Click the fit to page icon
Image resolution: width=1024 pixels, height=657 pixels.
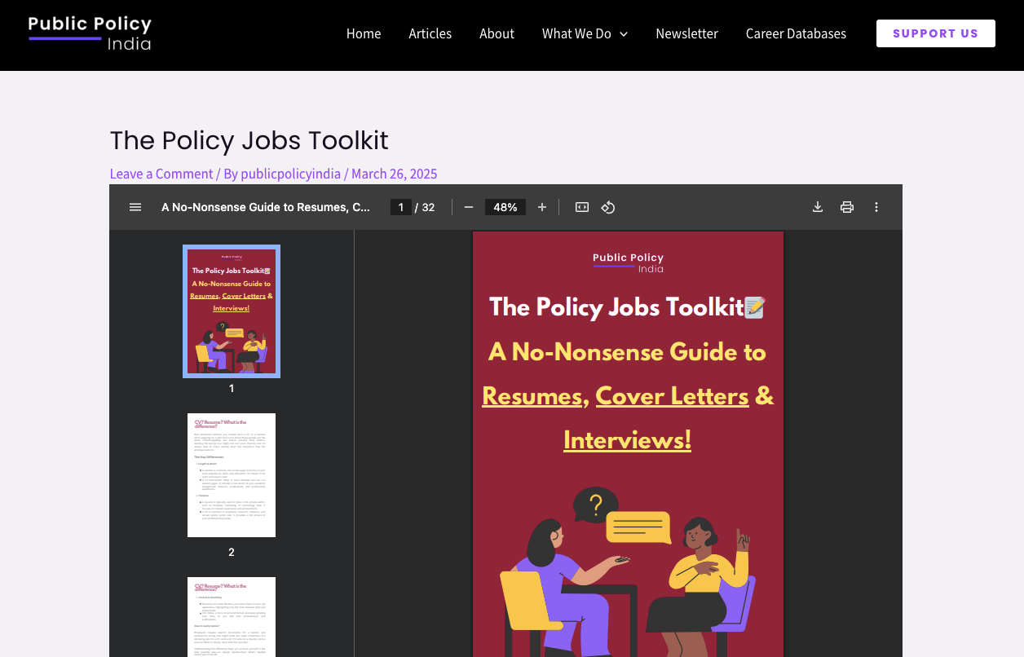[x=582, y=207]
